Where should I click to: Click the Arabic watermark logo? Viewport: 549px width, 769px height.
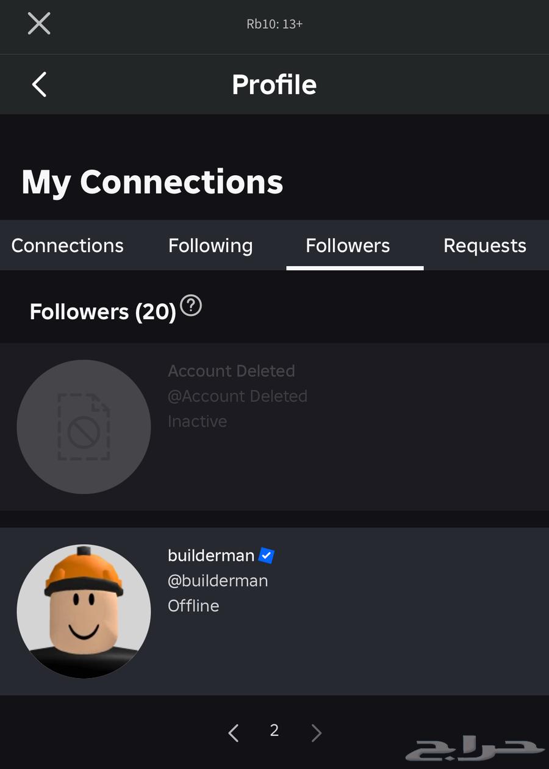[475, 749]
